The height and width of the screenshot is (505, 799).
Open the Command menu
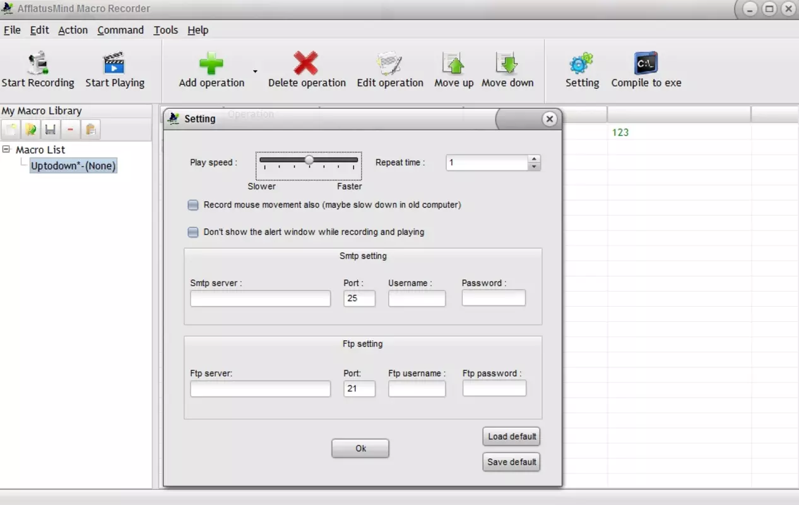[x=121, y=30]
